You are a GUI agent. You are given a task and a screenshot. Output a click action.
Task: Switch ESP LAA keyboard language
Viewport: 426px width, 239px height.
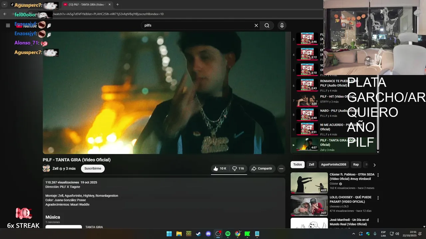tap(383, 234)
